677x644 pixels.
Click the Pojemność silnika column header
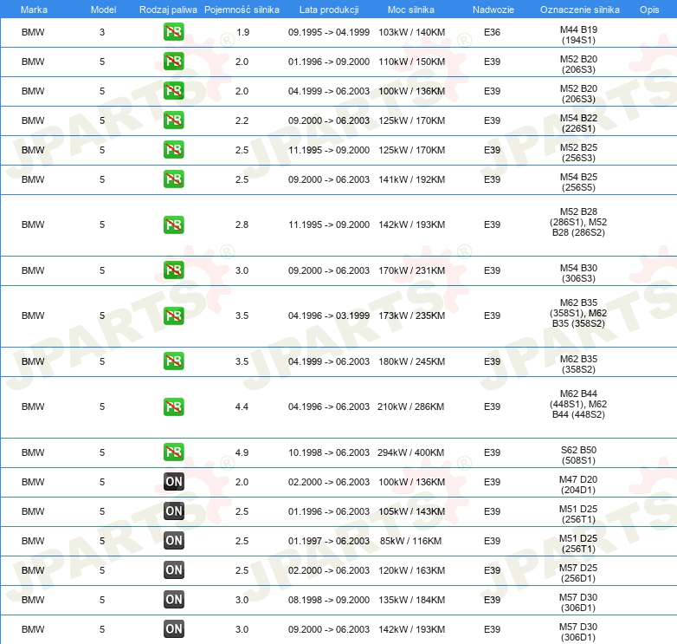tap(242, 10)
